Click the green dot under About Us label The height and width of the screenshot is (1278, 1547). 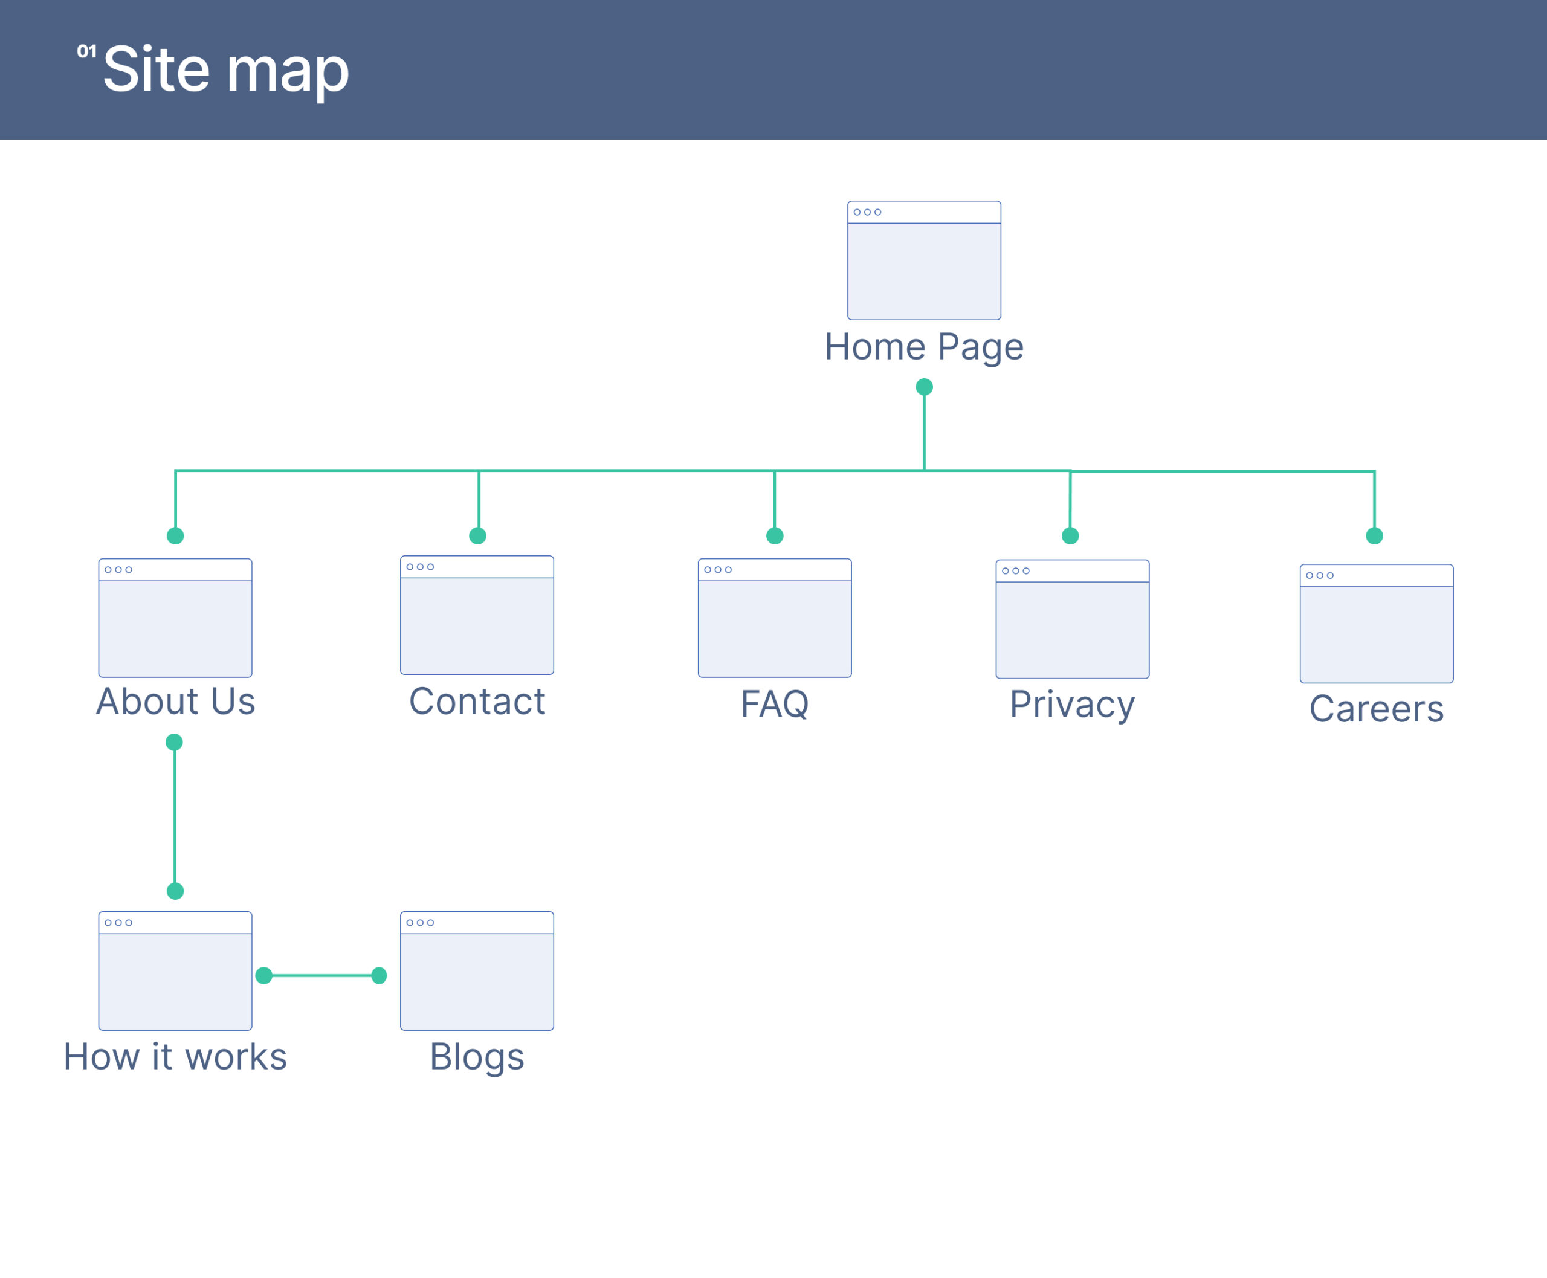[175, 742]
